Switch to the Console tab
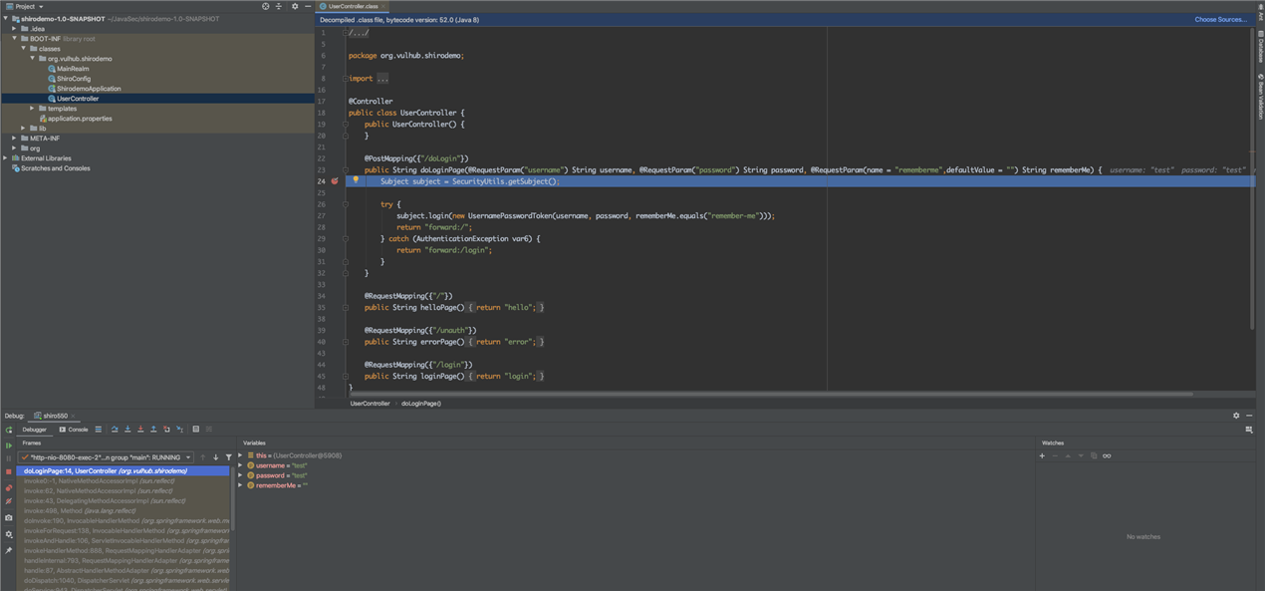 pos(73,430)
